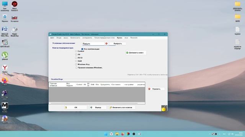
Task: Show hidden tray icons chevron
Action: pyautogui.click(x=210, y=134)
